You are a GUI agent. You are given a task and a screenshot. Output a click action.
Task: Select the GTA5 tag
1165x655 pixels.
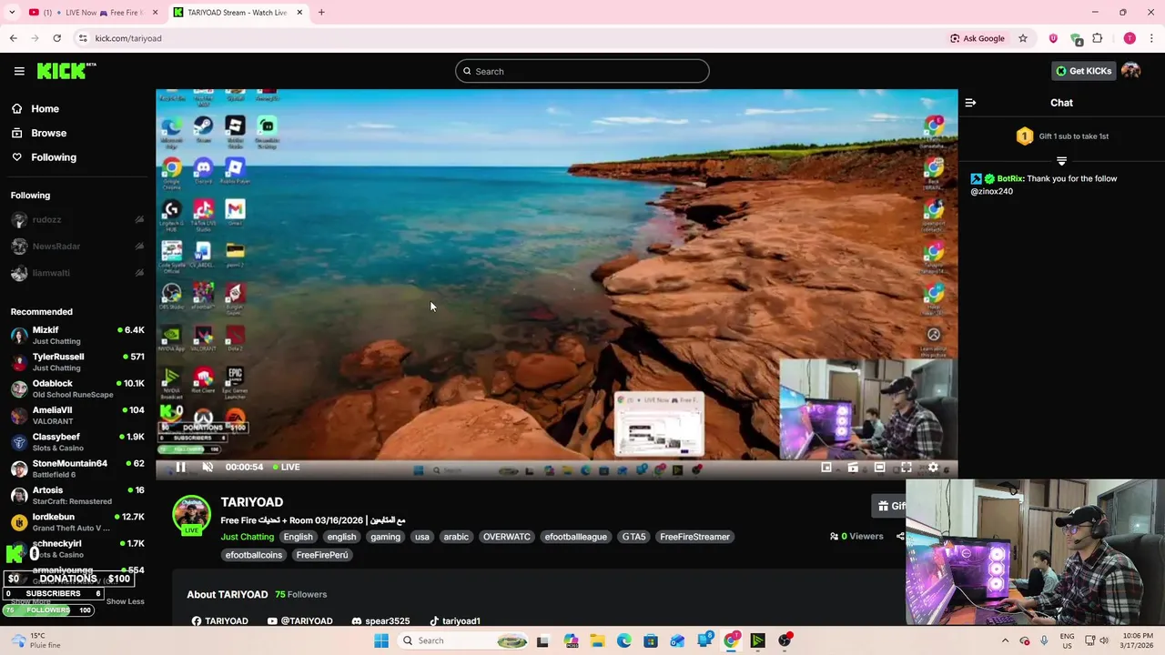click(x=633, y=537)
